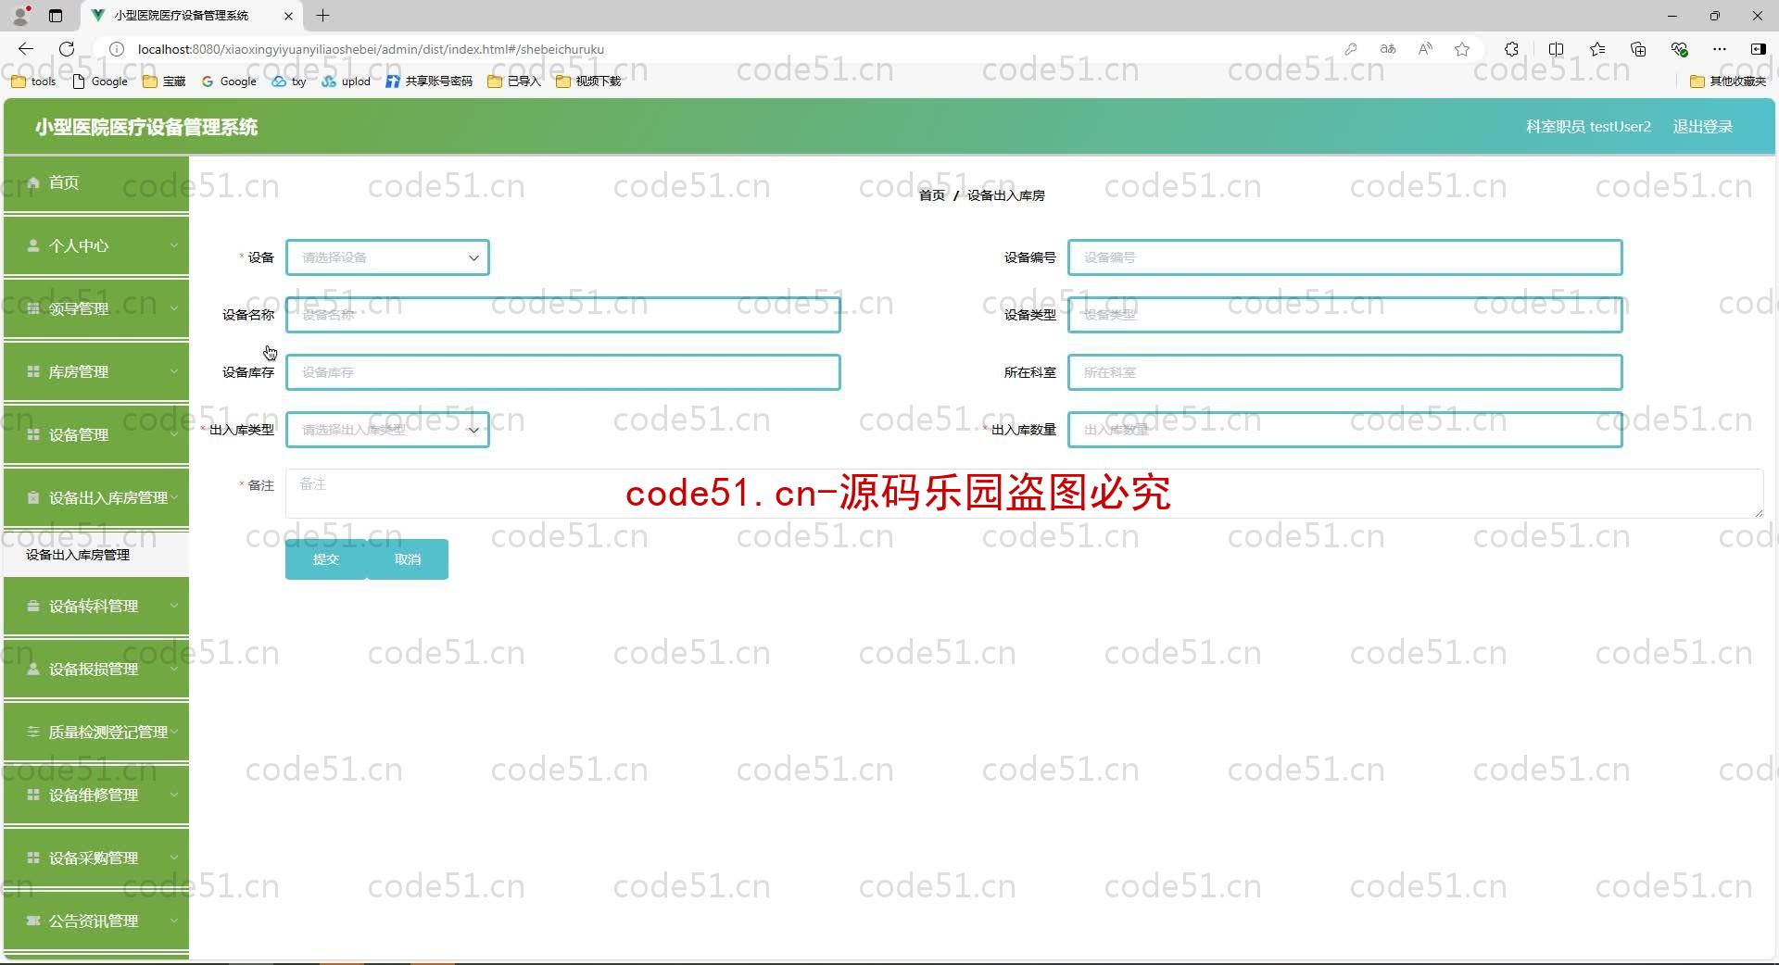
Task: Open the 质量检测登记管理 sidebar menu
Action: coord(96,732)
